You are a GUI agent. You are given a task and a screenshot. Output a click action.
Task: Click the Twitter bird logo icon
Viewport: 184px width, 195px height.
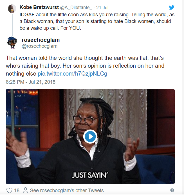172,8
